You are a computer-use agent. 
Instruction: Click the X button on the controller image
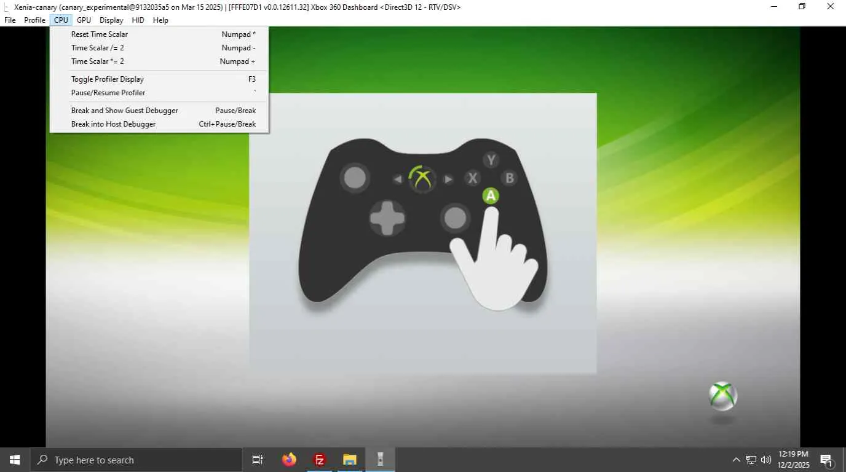coord(473,178)
